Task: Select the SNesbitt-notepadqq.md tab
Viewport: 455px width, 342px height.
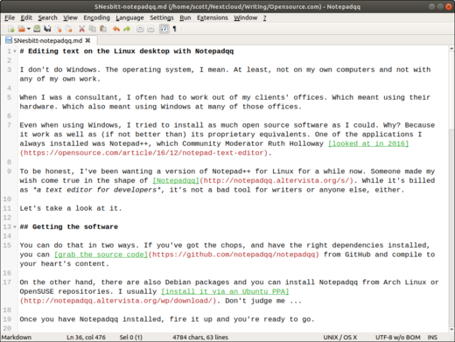Action: click(x=48, y=40)
